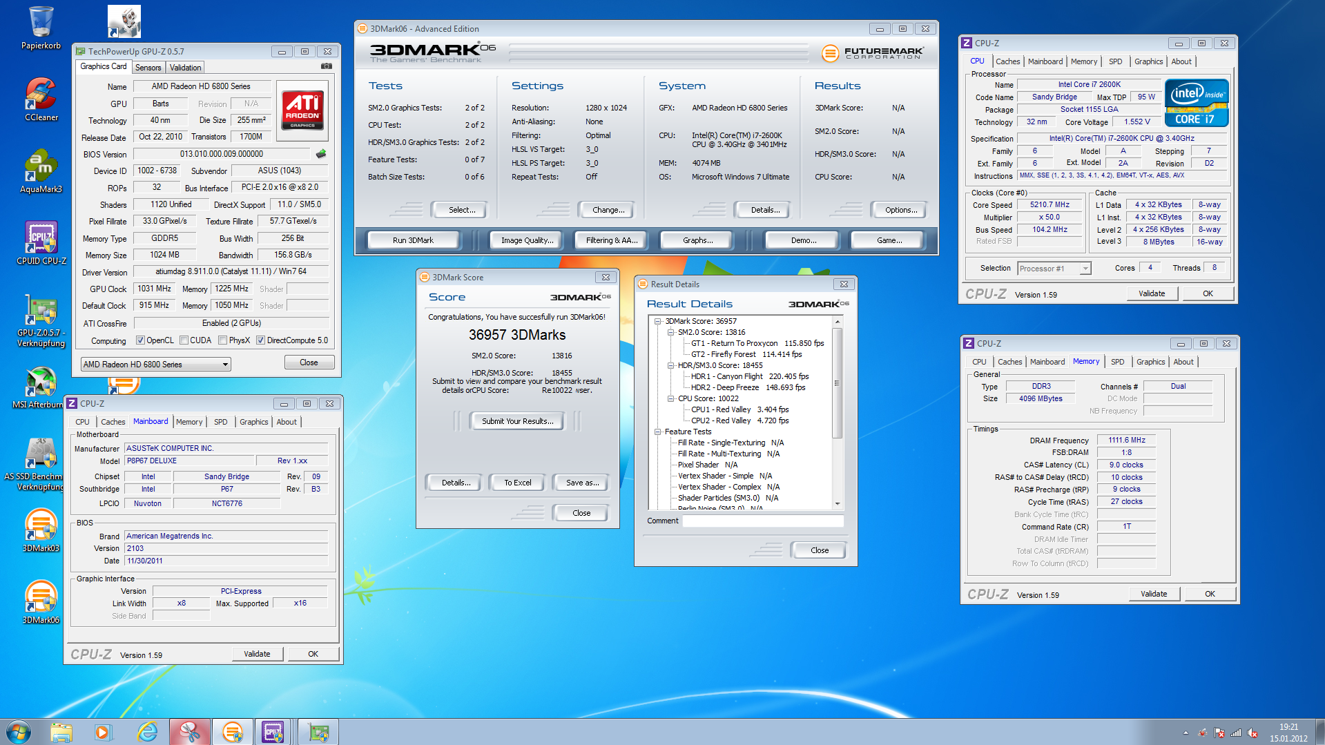Click the To Excel button
The height and width of the screenshot is (745, 1325).
517,483
